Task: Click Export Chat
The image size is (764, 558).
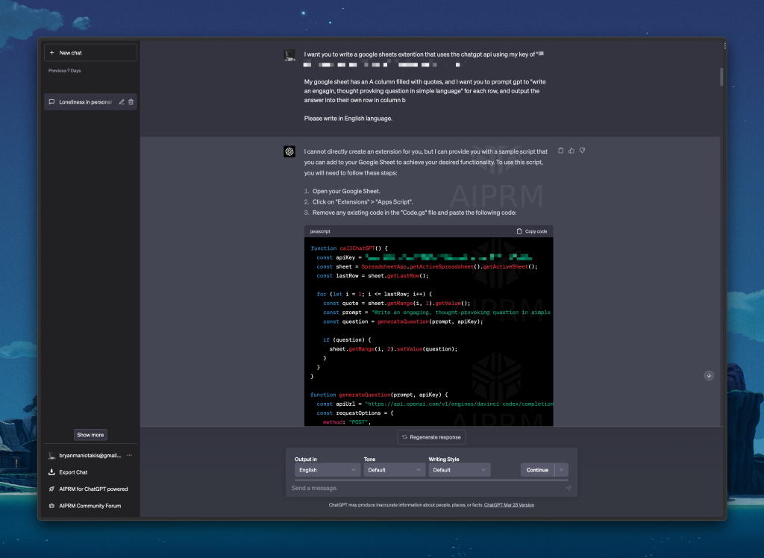Action: (x=90, y=472)
